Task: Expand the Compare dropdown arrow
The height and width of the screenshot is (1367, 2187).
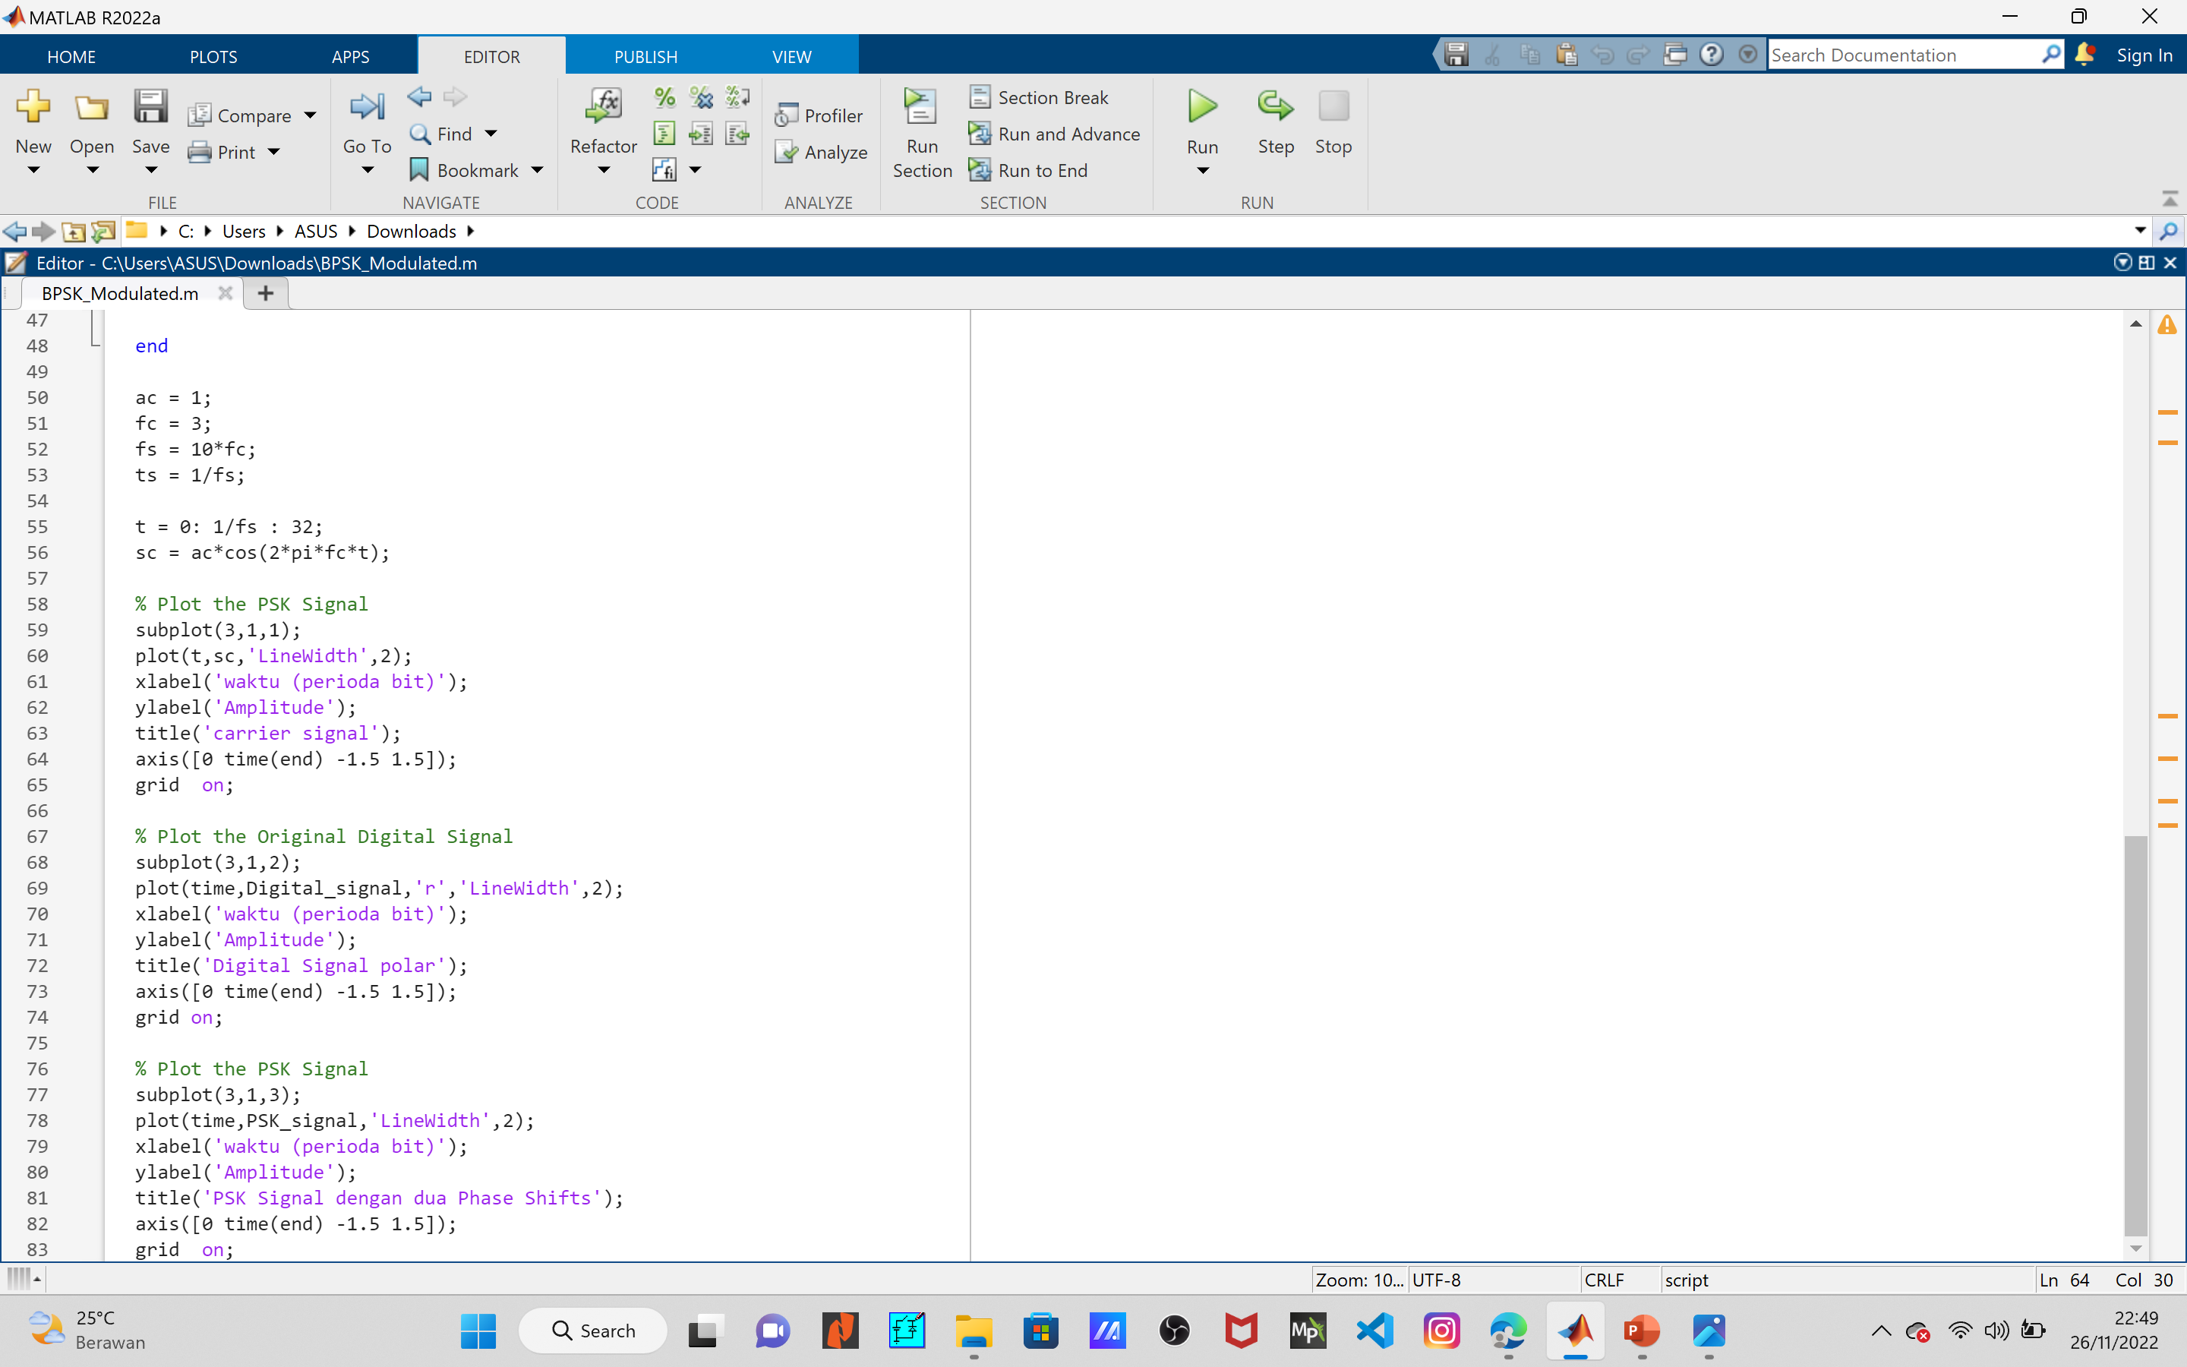Action: pyautogui.click(x=310, y=115)
